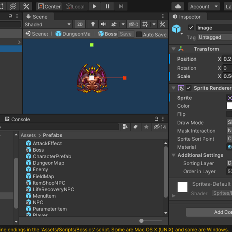Toggle hidden packages visibility counter 14
Image resolution: width=232 pixels, height=232 pixels.
click(x=160, y=127)
